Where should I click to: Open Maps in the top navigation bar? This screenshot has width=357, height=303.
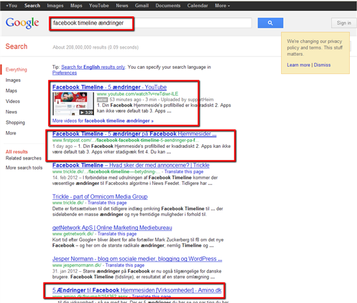tap(77, 5)
